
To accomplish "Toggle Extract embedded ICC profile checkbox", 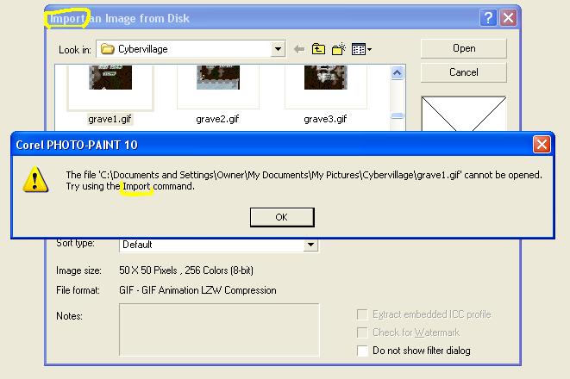I will coord(363,314).
